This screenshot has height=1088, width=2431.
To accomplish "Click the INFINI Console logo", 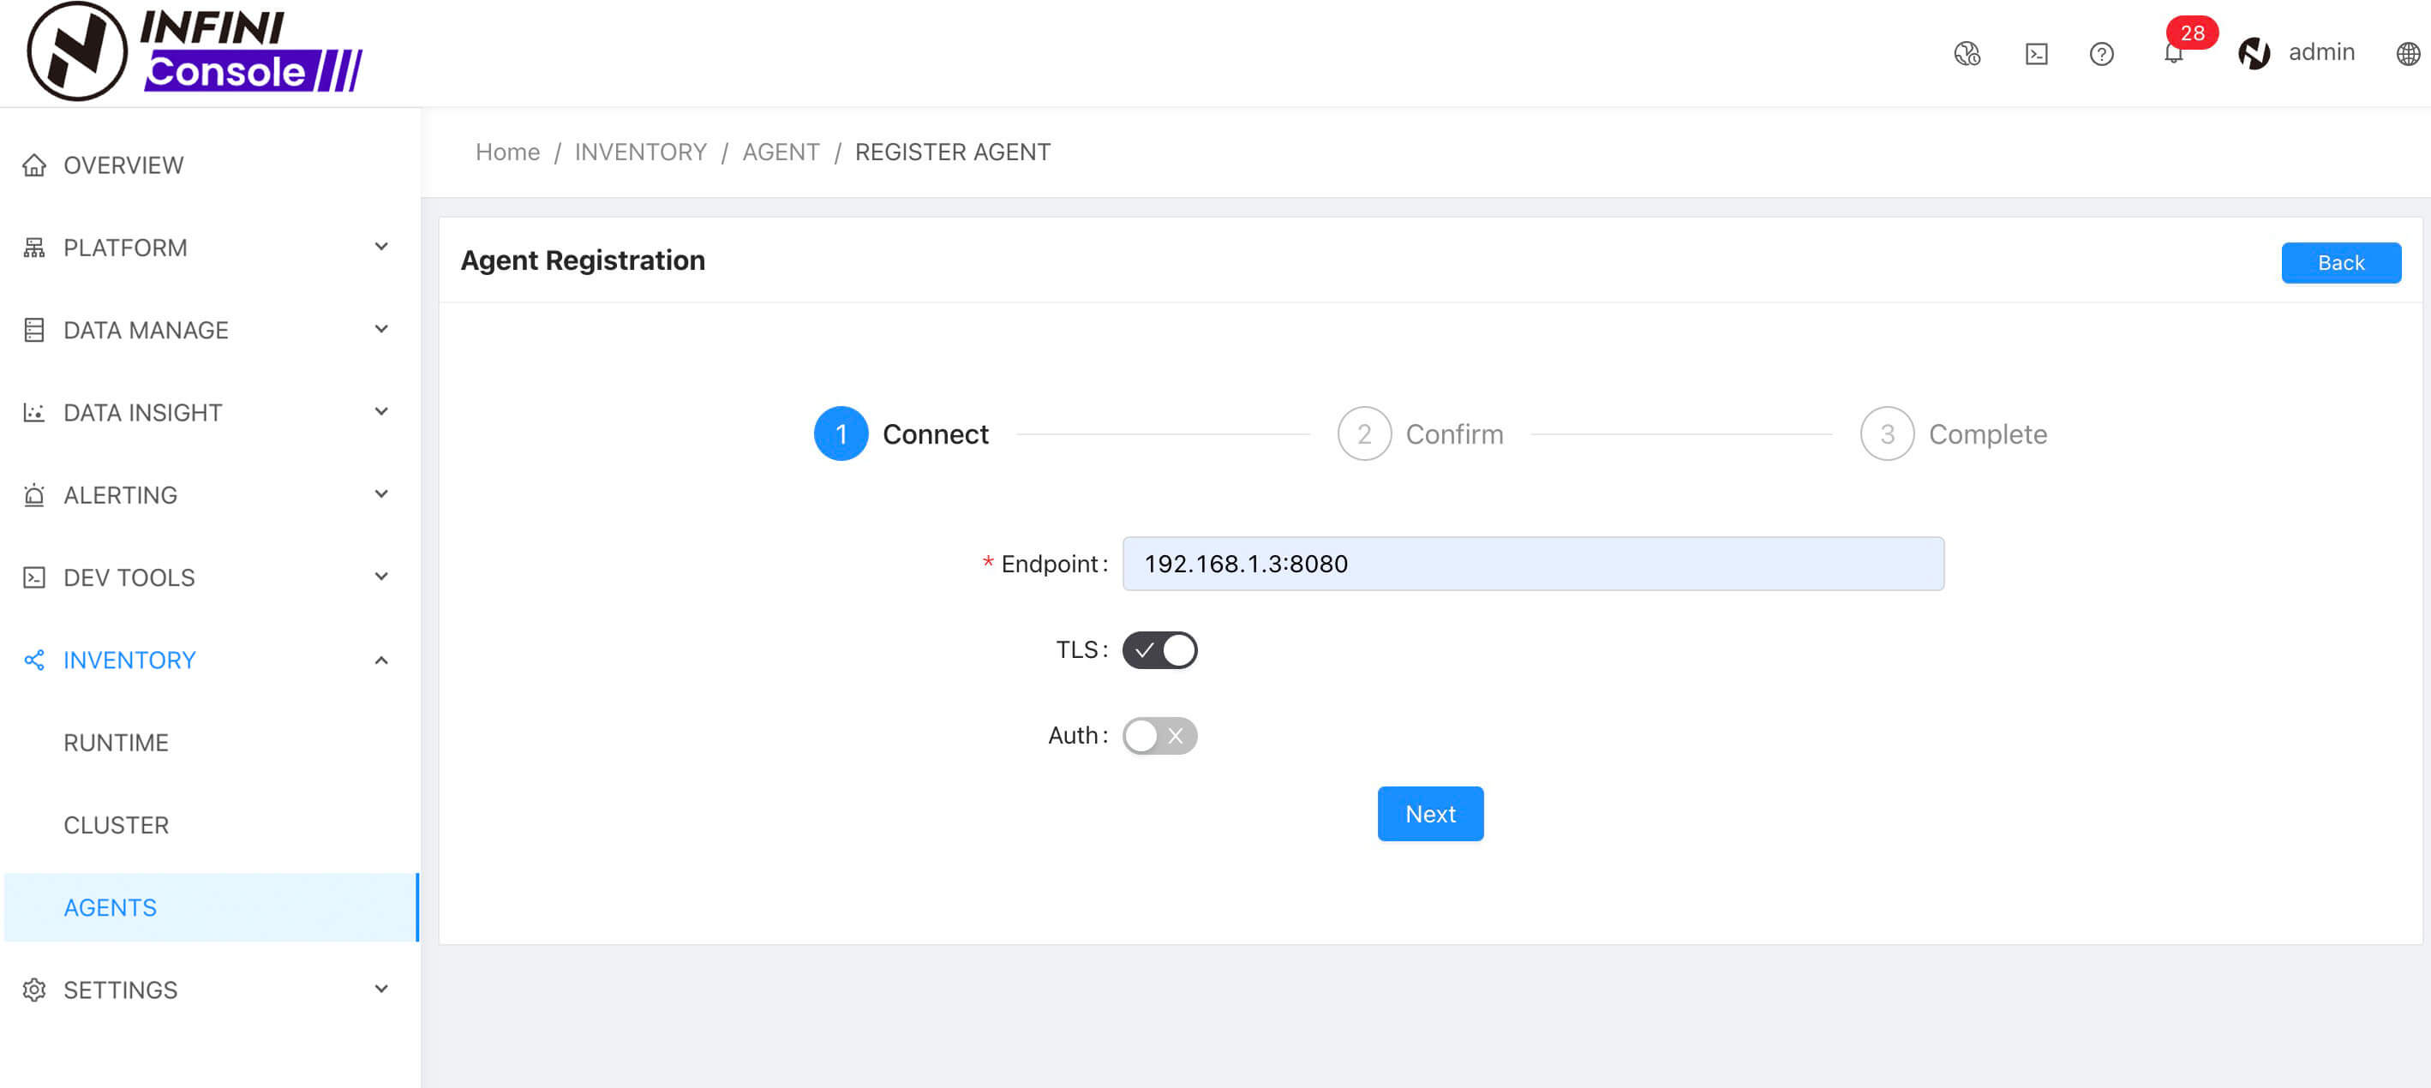I will coord(195,52).
